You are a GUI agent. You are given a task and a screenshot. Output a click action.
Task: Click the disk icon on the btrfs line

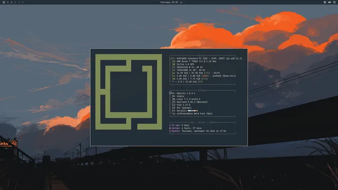click(x=174, y=73)
